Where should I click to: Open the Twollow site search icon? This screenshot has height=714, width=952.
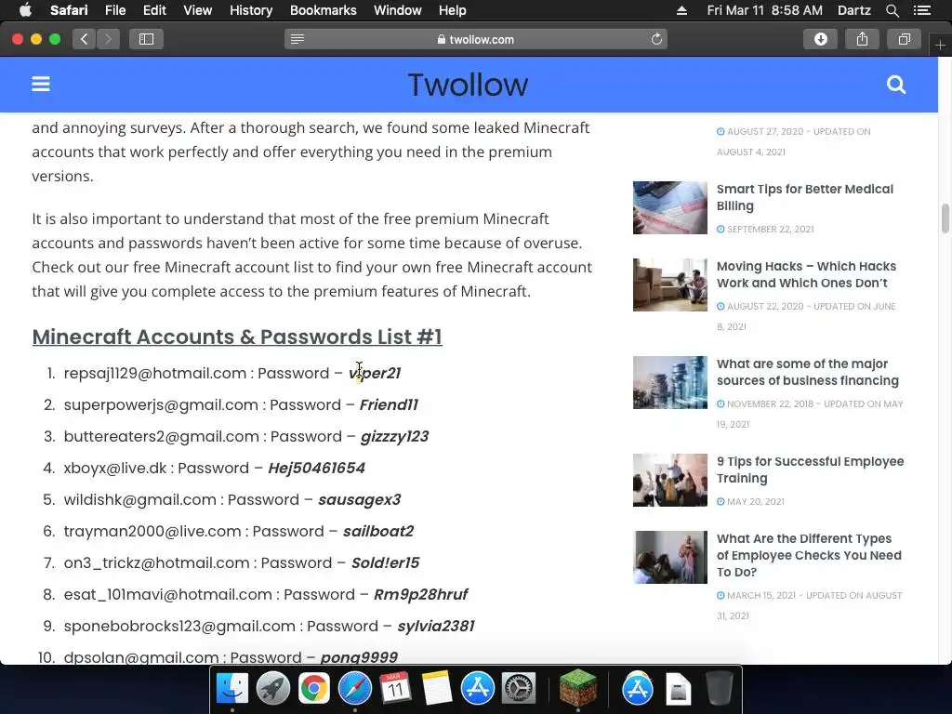point(895,85)
